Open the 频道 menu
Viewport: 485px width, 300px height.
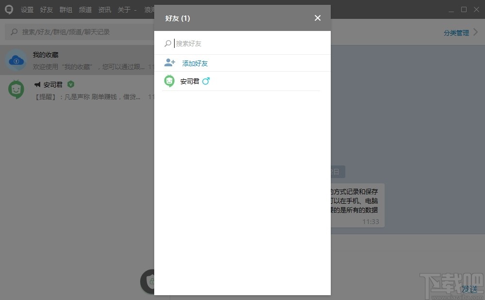click(x=85, y=9)
